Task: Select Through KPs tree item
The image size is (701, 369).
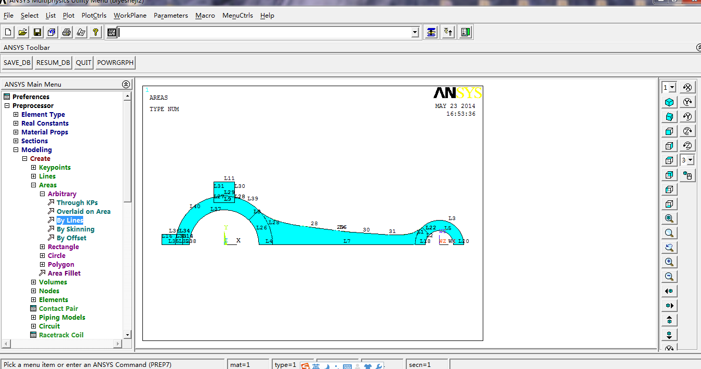Action: tap(77, 203)
